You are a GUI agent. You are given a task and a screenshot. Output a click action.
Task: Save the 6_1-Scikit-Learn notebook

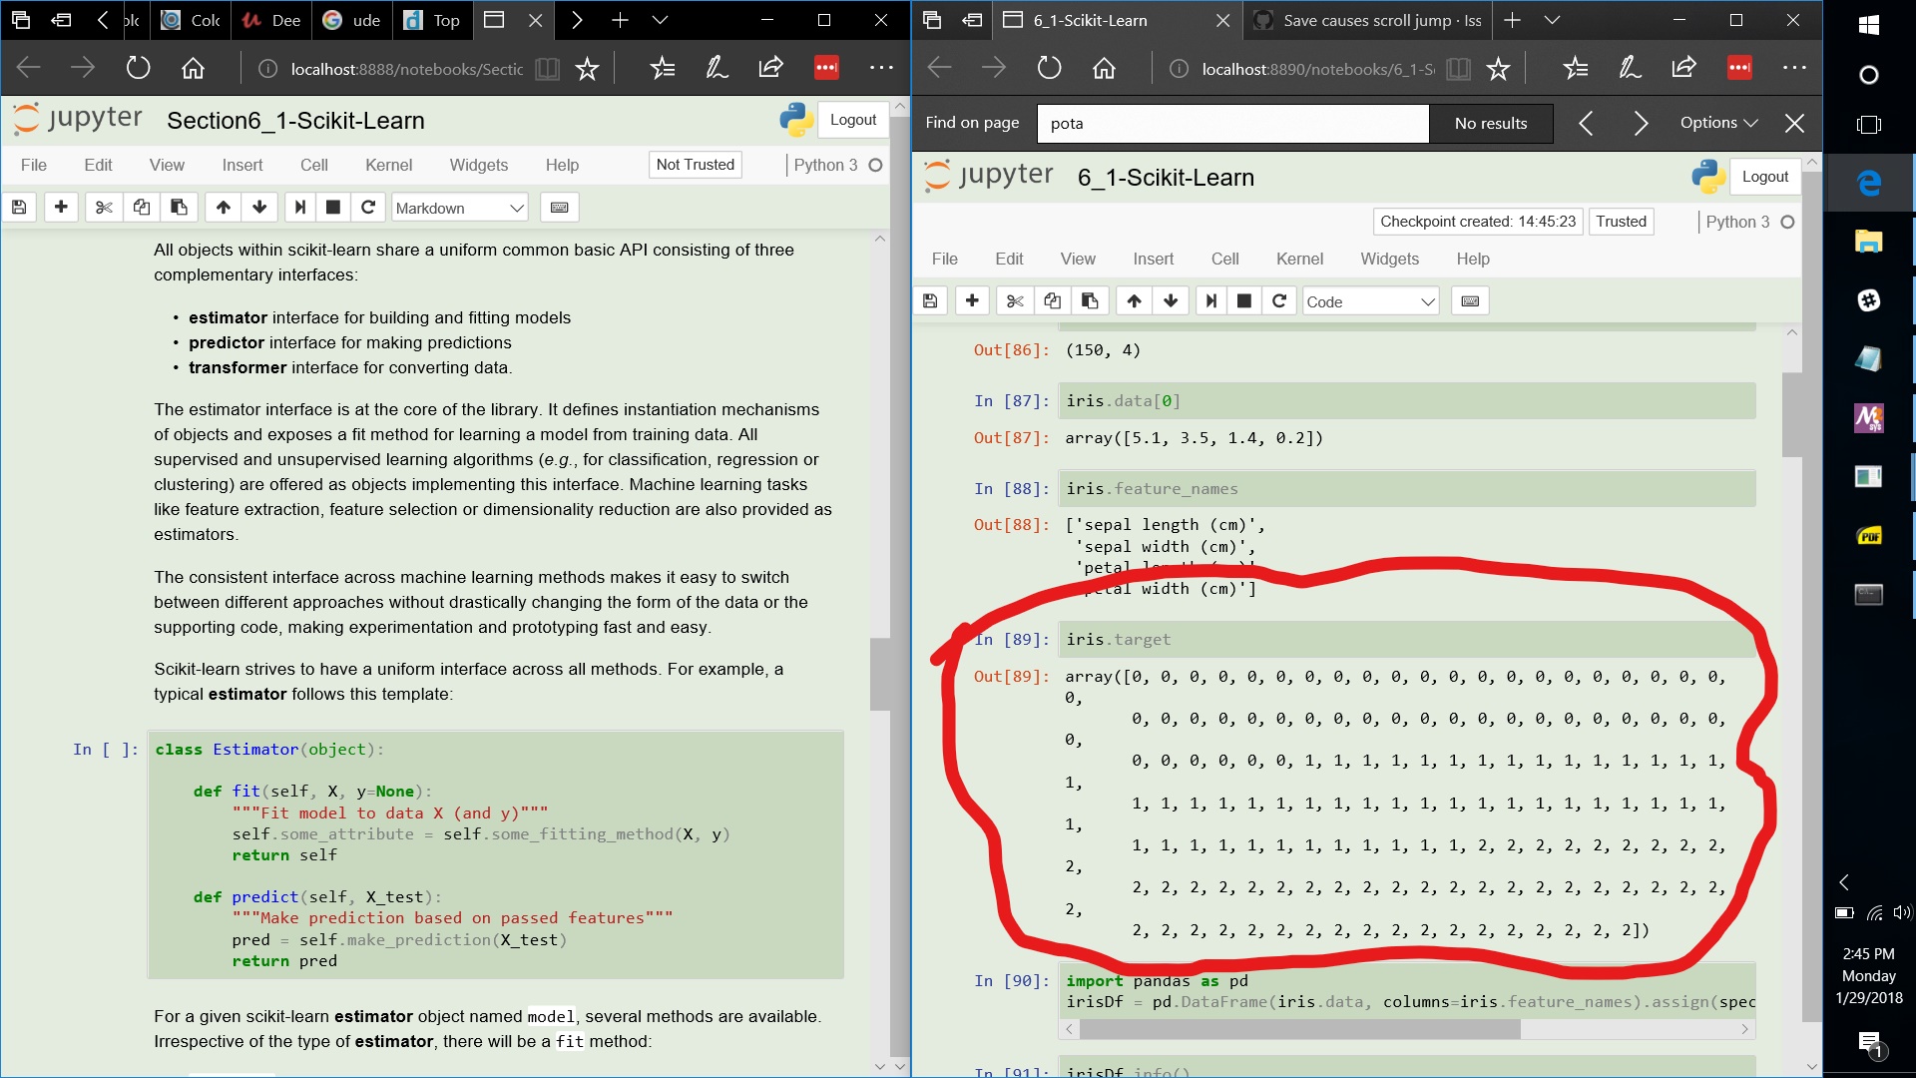click(x=929, y=300)
